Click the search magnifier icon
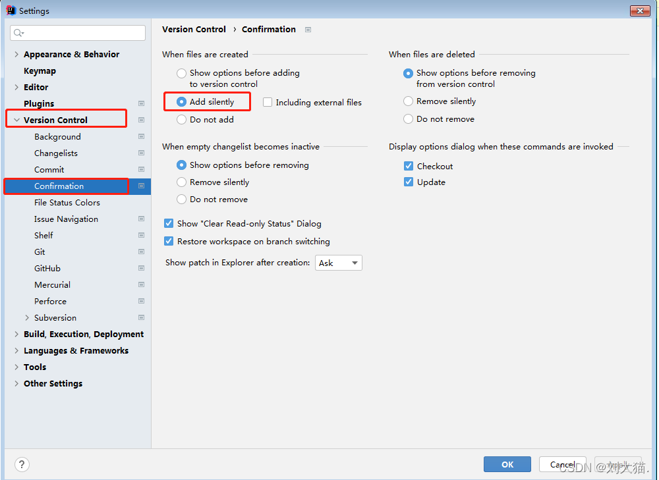659x480 pixels. (x=18, y=33)
